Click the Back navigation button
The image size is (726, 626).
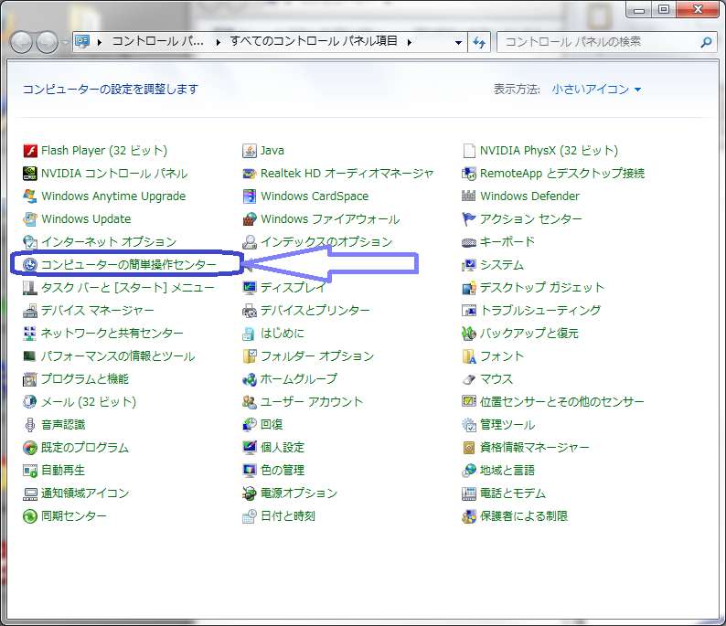(21, 43)
